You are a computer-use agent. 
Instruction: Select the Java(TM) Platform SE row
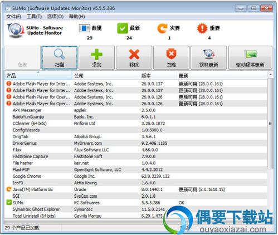[x=136, y=189]
